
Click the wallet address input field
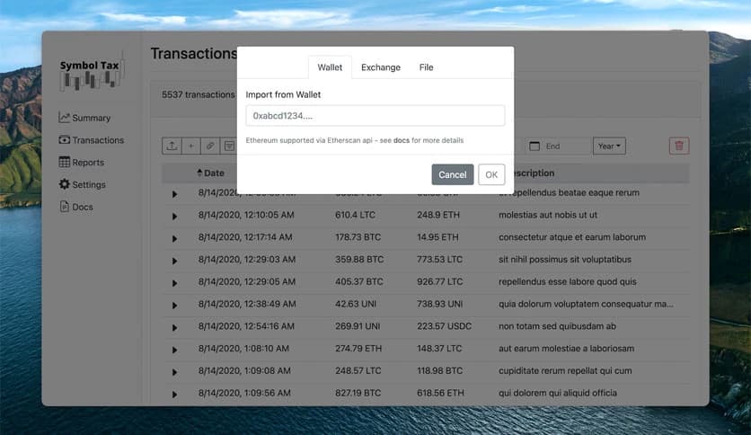tap(375, 116)
